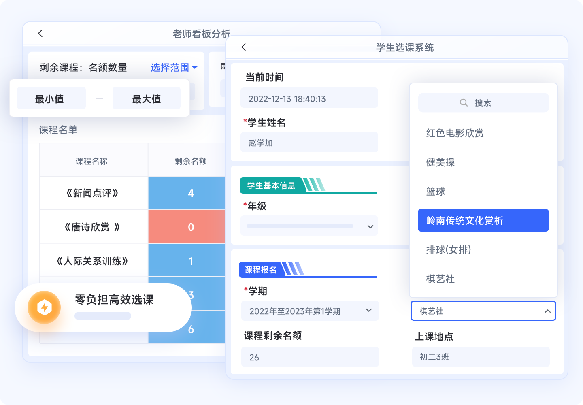This screenshot has height=405, width=583.
Task: Click the 剩余课程：名额数量 label
Action: point(83,68)
